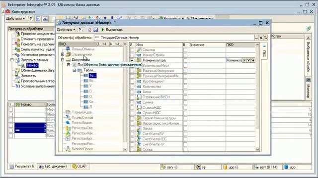This screenshot has width=318, height=178.
Task: Collapse the Документы tree node
Action: 63,59
